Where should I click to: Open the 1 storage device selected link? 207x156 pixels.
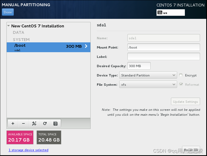click(x=28, y=150)
